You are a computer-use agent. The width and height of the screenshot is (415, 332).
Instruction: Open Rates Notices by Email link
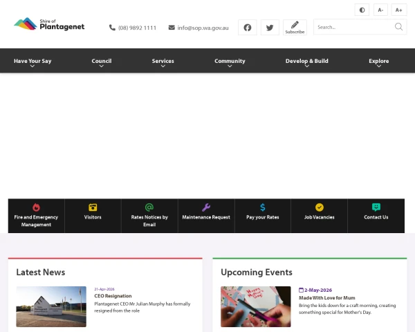pyautogui.click(x=149, y=221)
